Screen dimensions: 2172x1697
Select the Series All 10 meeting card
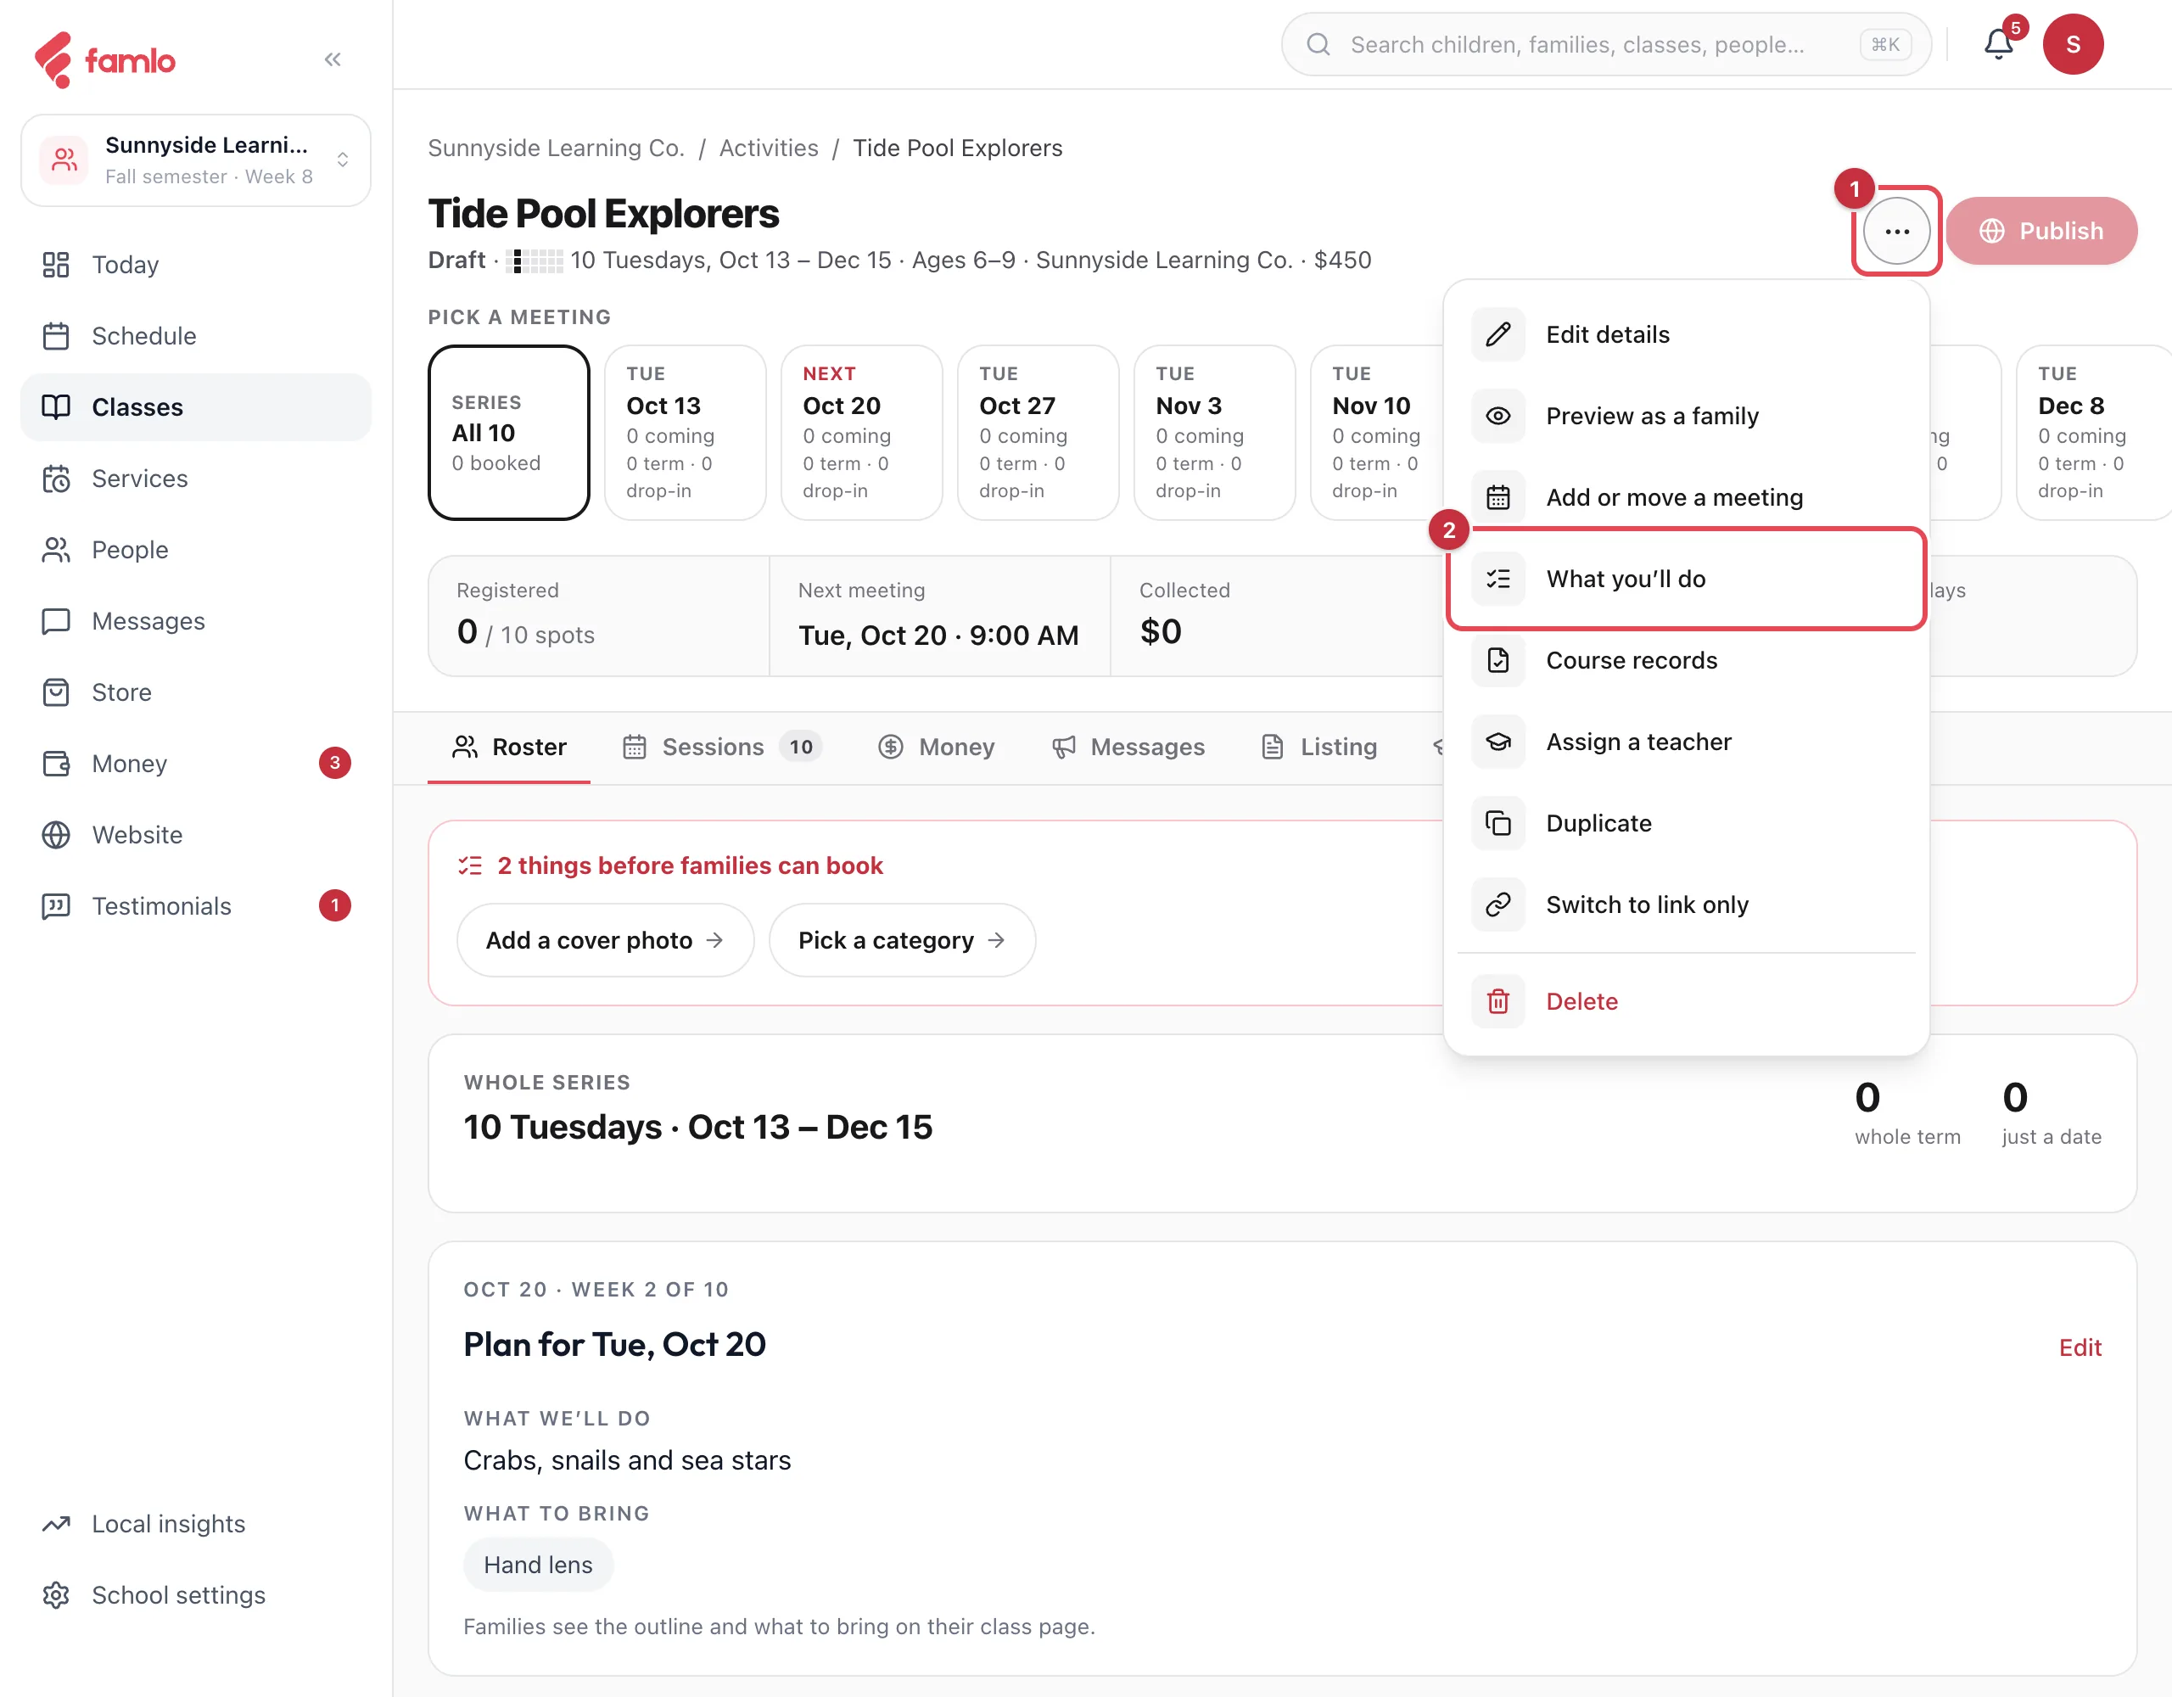point(509,433)
